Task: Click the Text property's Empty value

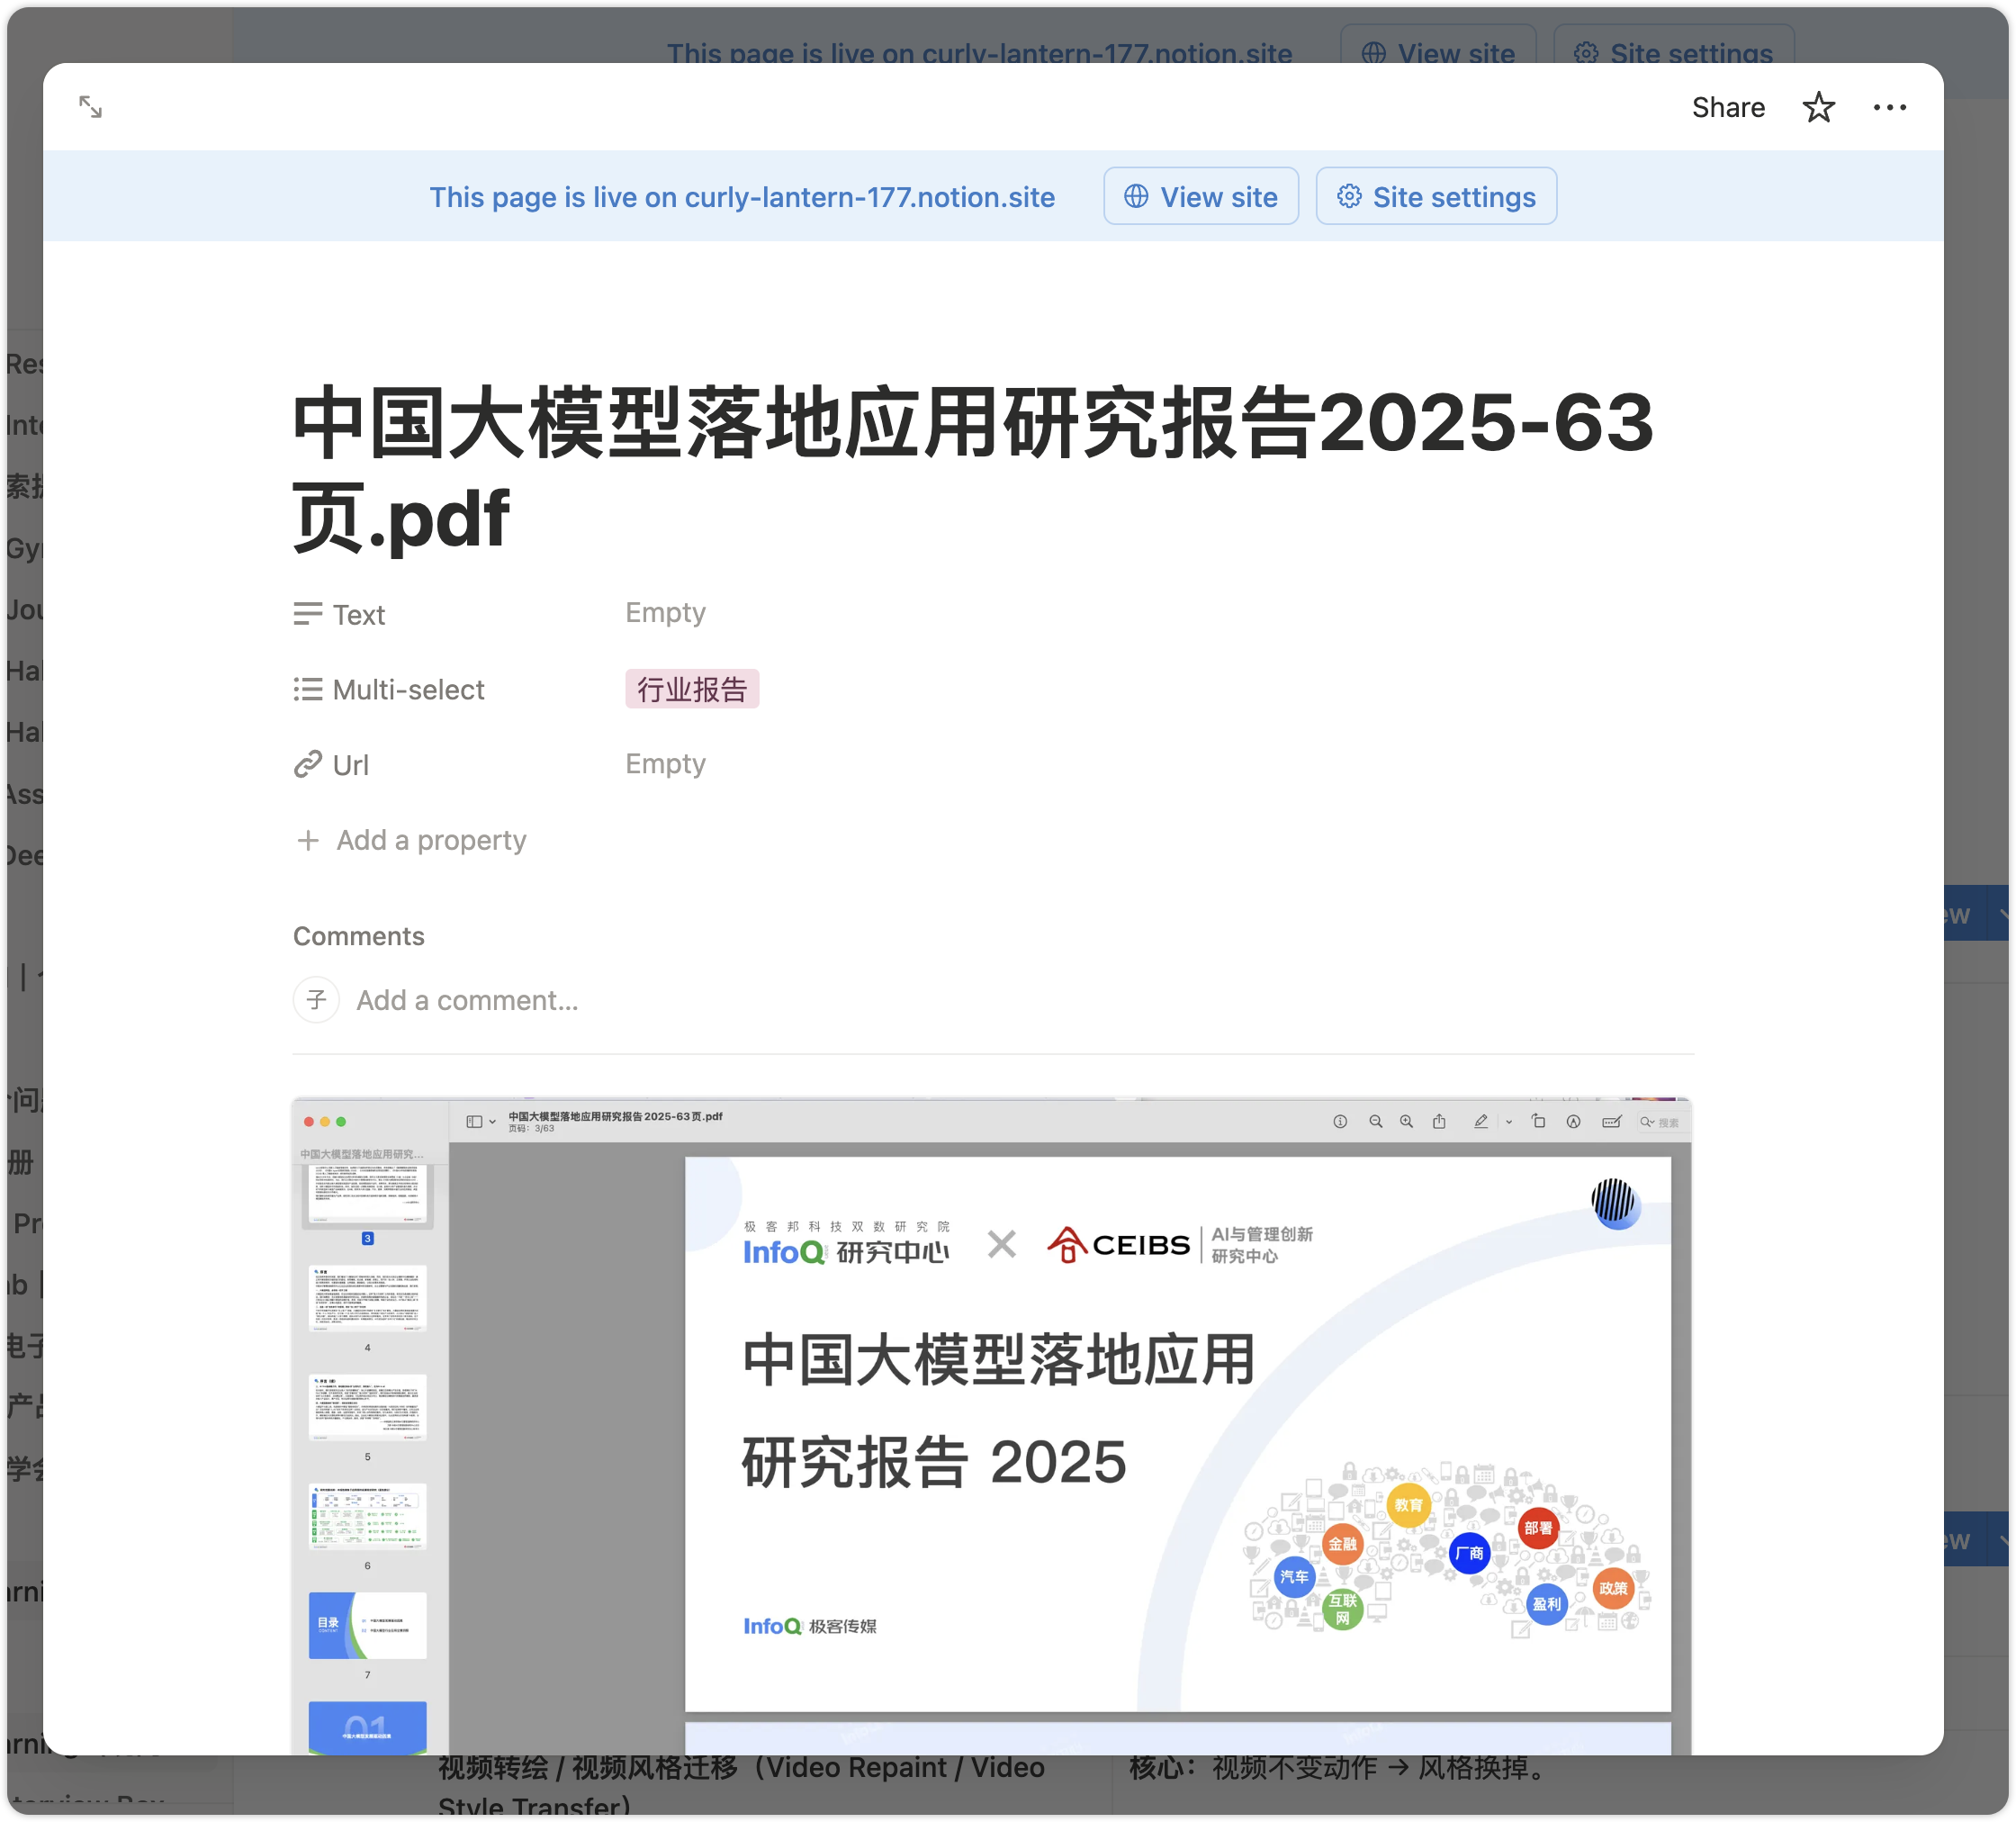Action: [665, 613]
